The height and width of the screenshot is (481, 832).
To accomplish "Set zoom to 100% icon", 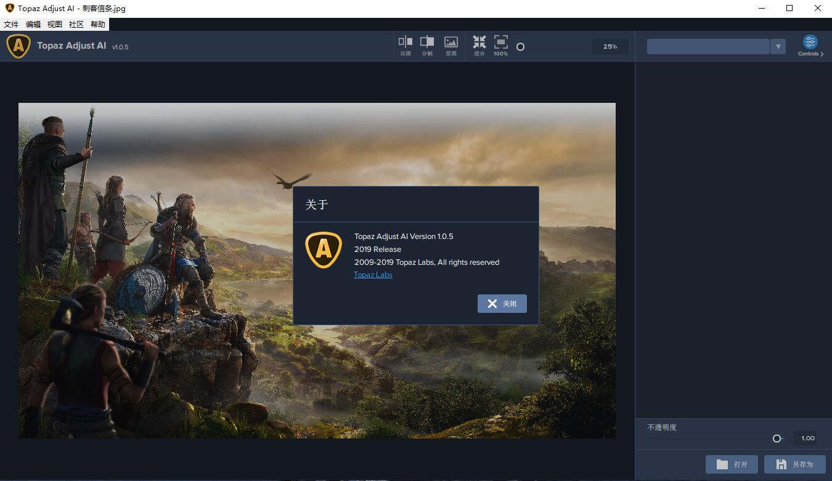I will tap(501, 46).
